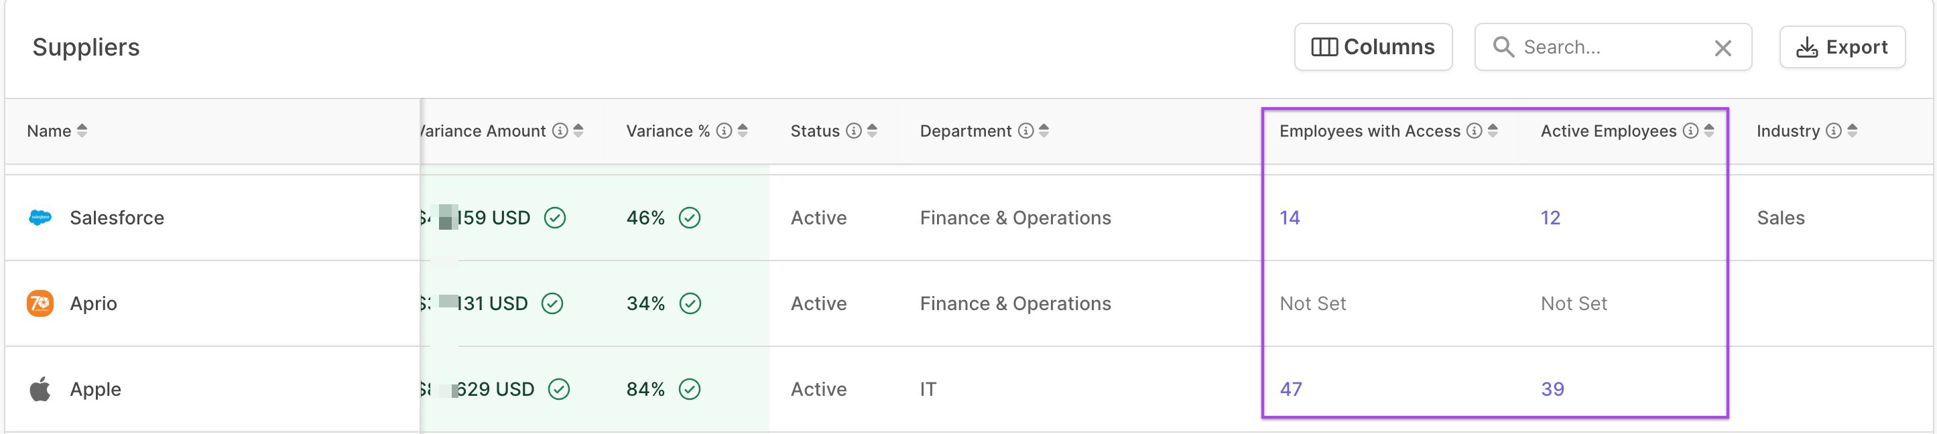Show Employees with Access info icon

coord(1474,131)
